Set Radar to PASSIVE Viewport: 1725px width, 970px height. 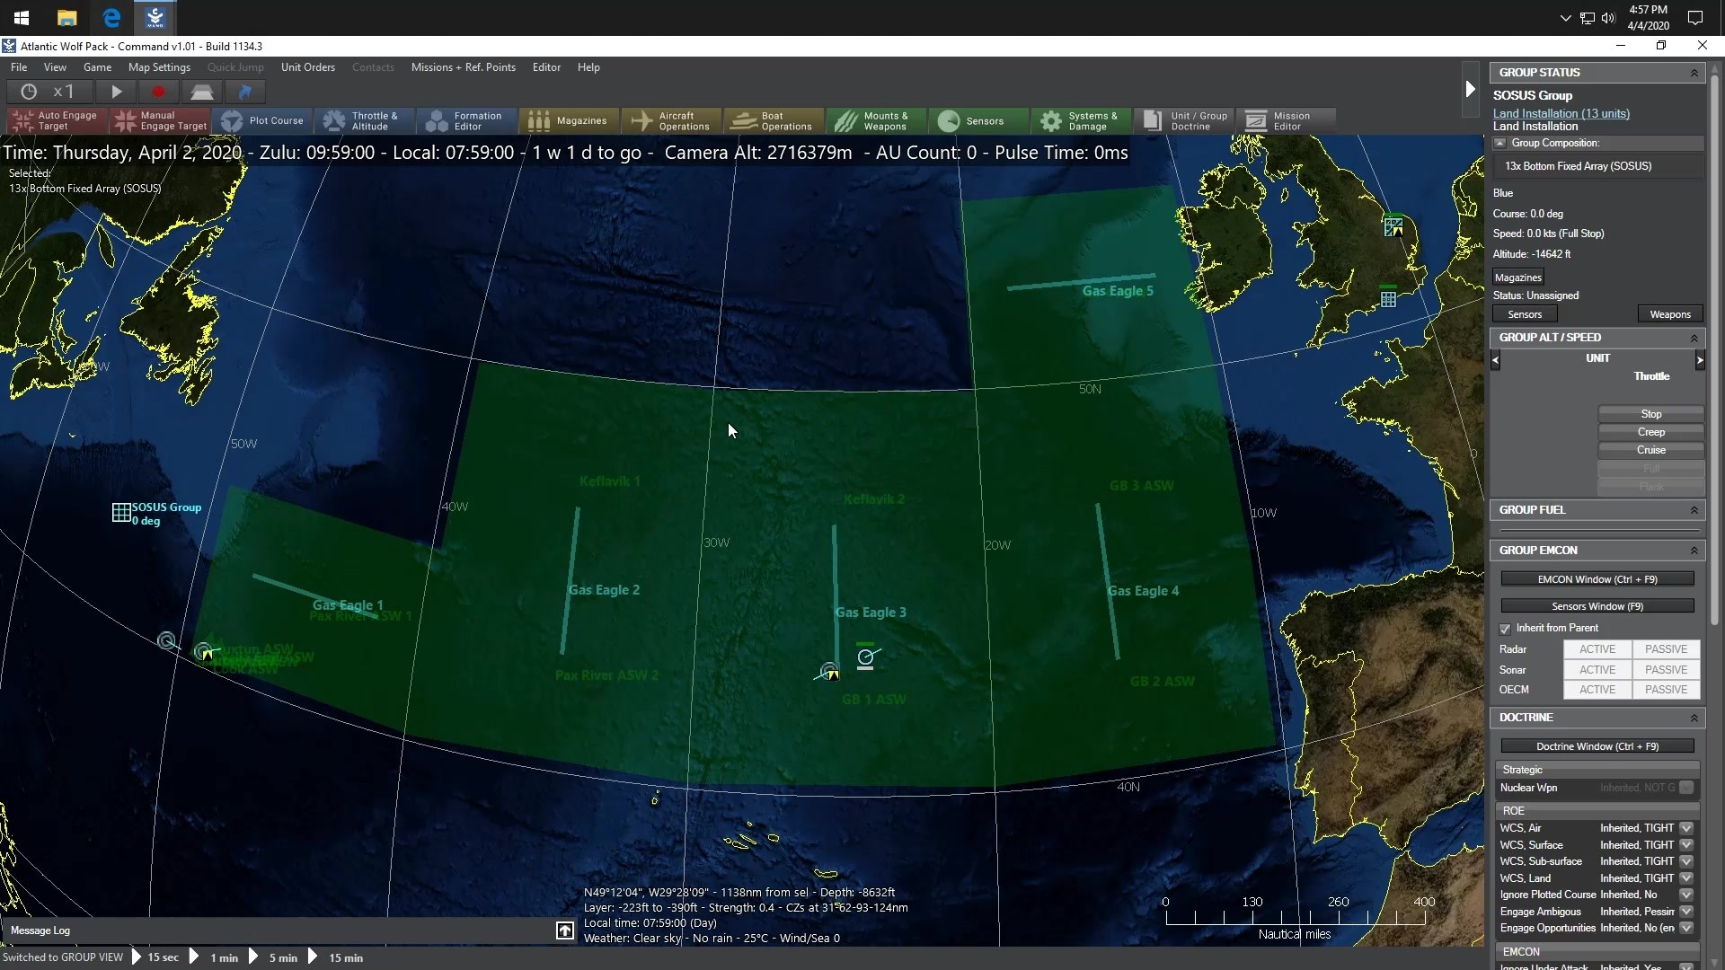tap(1666, 649)
